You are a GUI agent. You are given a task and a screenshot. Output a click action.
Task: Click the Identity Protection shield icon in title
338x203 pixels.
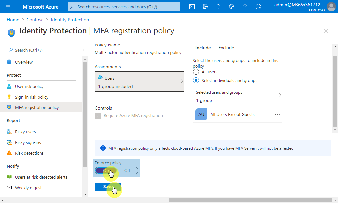point(11,33)
